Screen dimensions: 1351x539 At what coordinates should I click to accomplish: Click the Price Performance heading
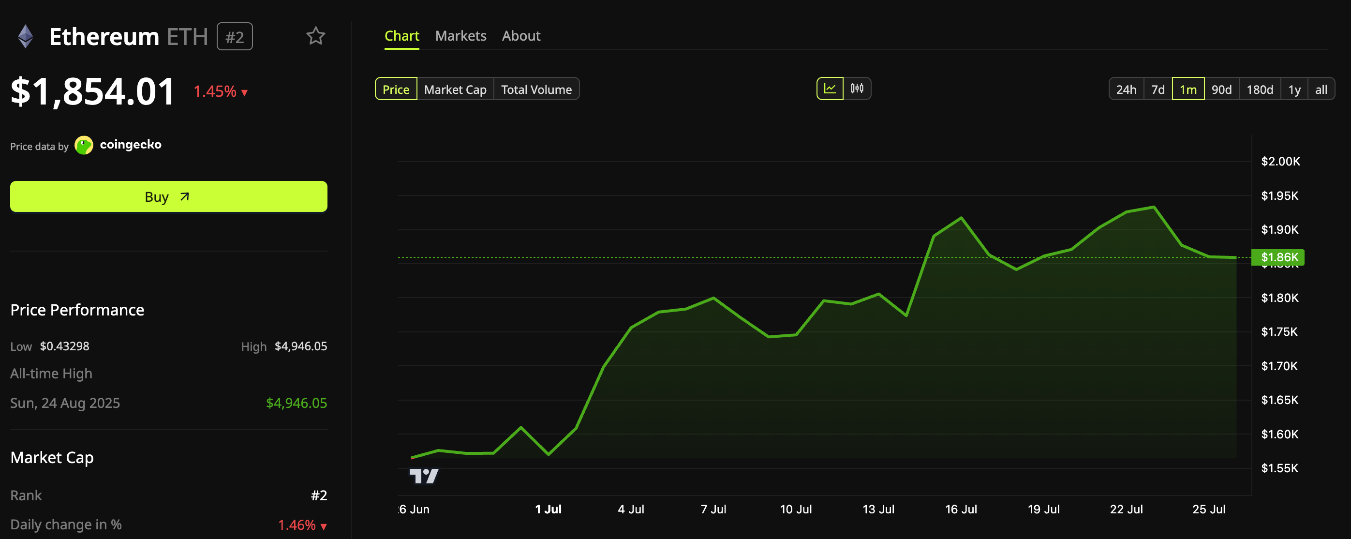(77, 310)
